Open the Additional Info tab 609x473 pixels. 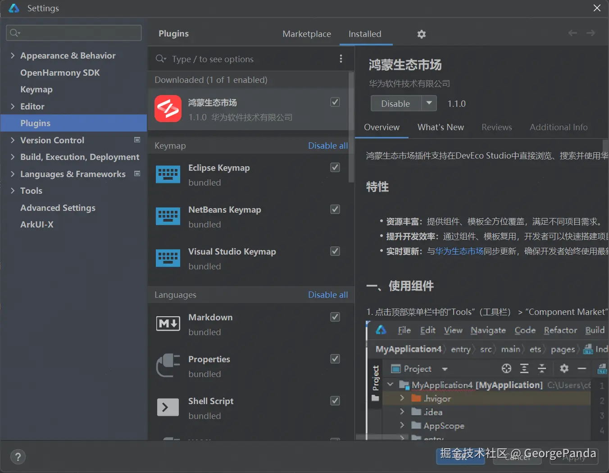click(x=559, y=127)
